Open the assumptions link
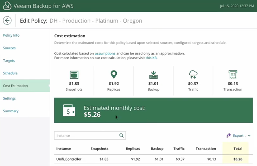This screenshot has width=257, height=166. click(x=105, y=53)
